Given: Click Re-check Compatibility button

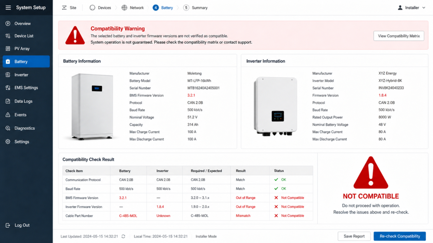Looking at the screenshot, I should click(400, 236).
